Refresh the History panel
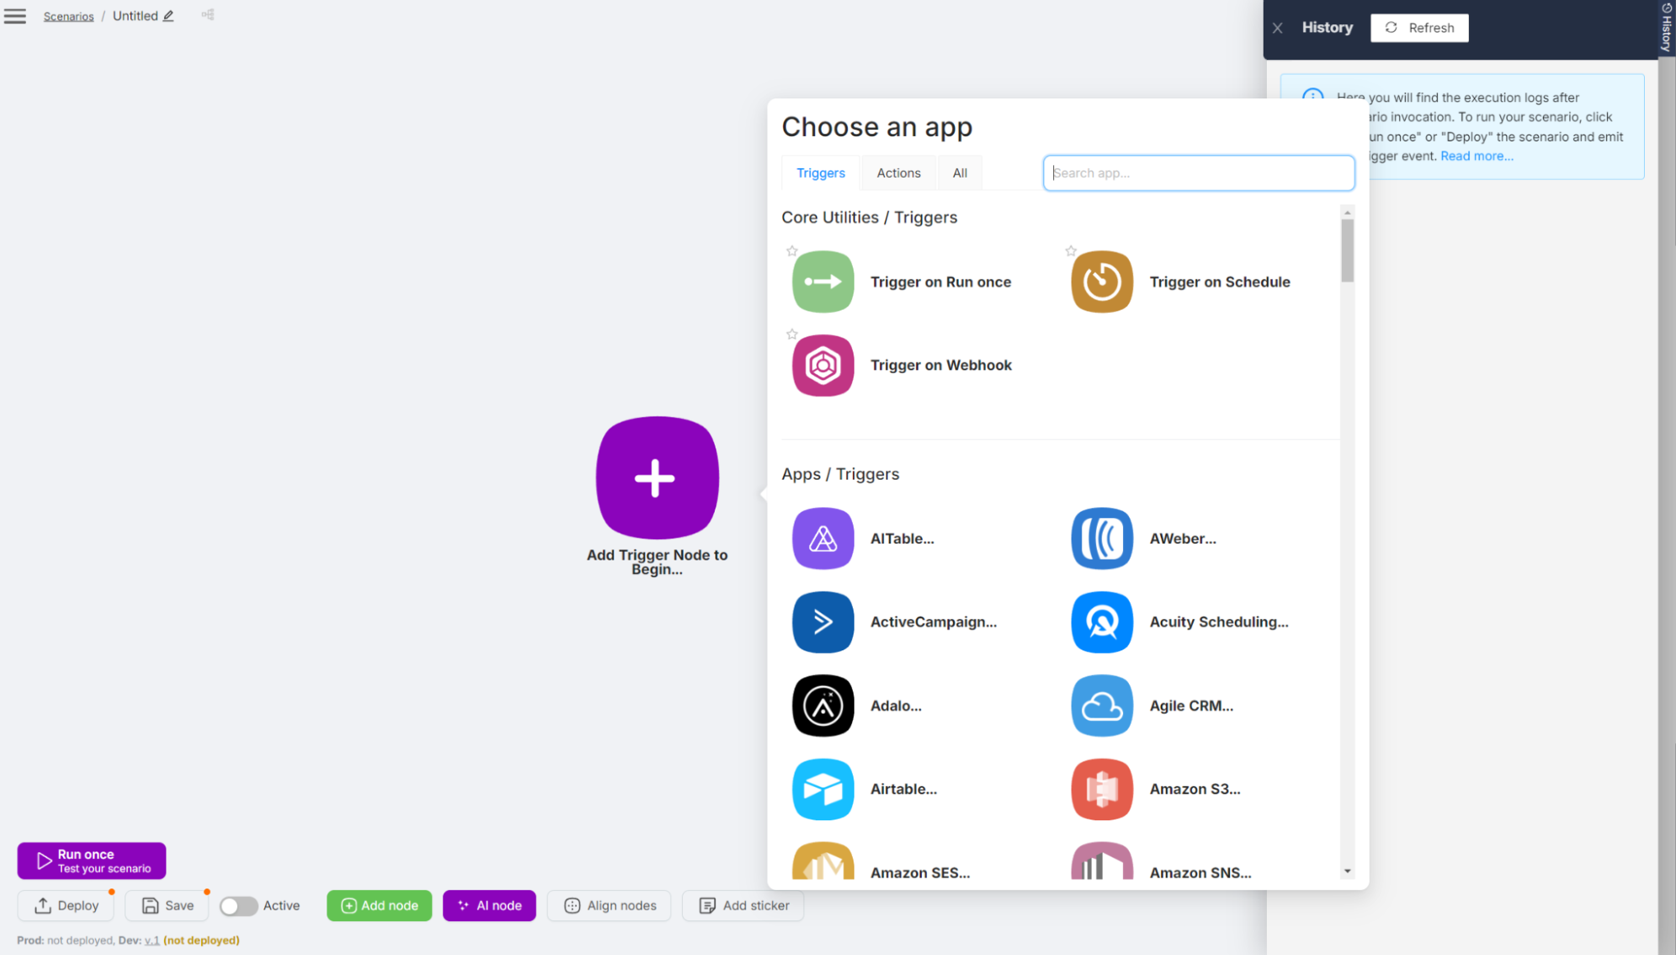Viewport: 1676px width, 955px height. pyautogui.click(x=1419, y=28)
